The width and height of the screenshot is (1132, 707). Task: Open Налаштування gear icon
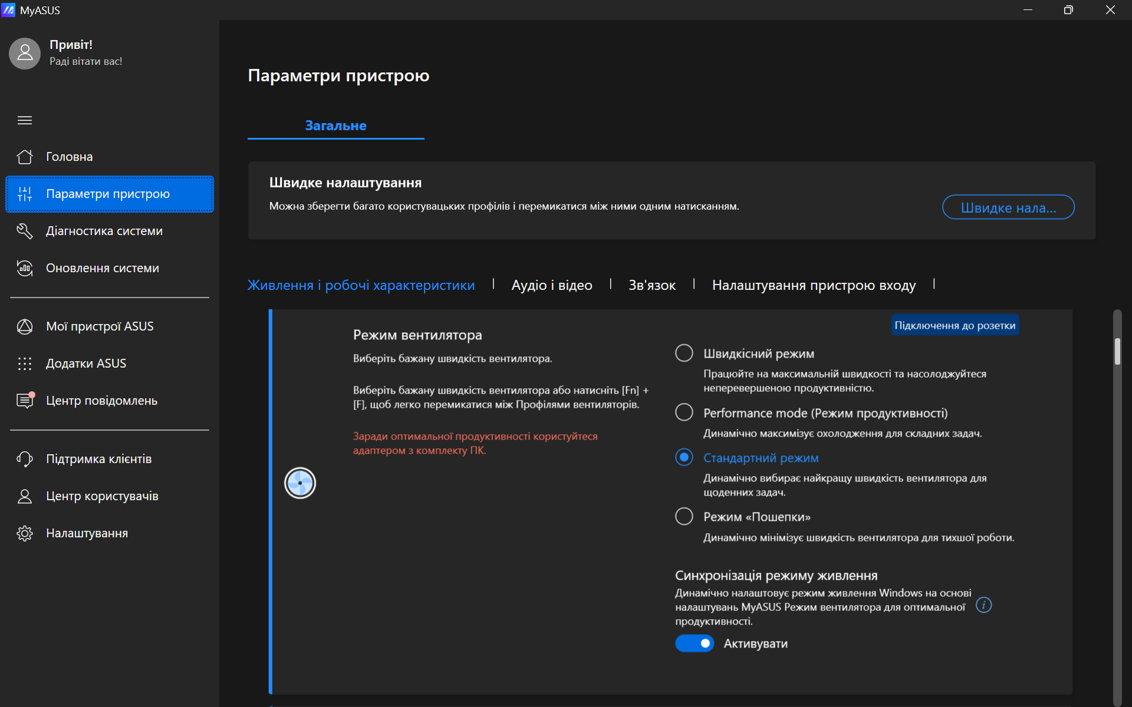(25, 533)
